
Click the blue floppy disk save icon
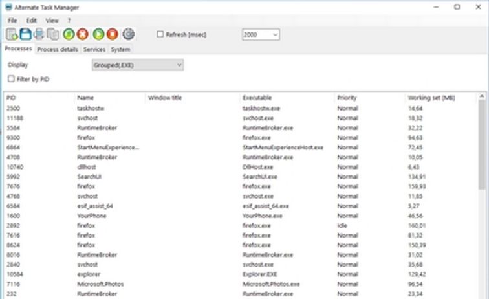pos(25,34)
